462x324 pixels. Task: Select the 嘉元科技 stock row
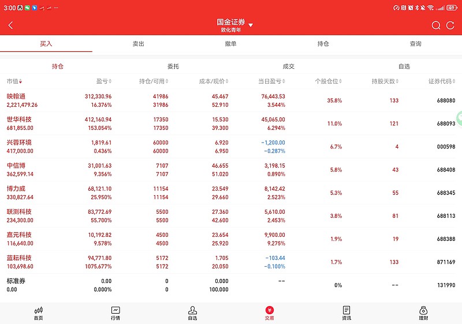pos(231,239)
